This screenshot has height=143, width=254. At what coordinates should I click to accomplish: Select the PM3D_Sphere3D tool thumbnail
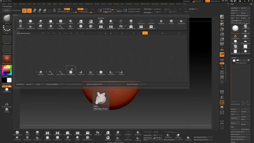(x=235, y=29)
